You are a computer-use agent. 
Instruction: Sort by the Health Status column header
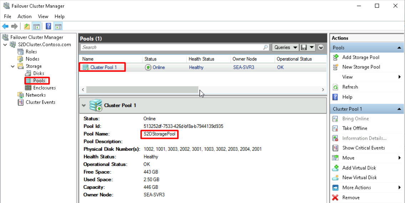click(x=208, y=59)
